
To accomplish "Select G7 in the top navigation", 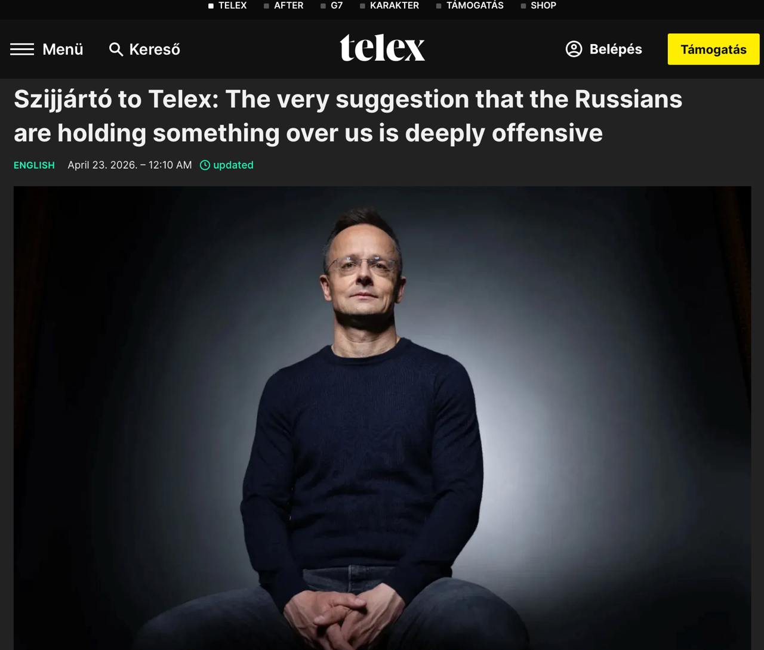I will (x=337, y=5).
